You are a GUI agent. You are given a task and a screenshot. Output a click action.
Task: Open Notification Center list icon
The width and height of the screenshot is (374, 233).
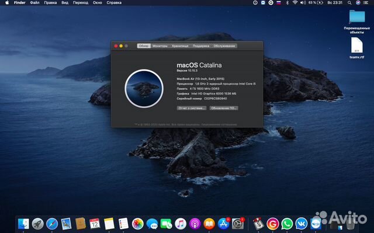tap(366, 2)
